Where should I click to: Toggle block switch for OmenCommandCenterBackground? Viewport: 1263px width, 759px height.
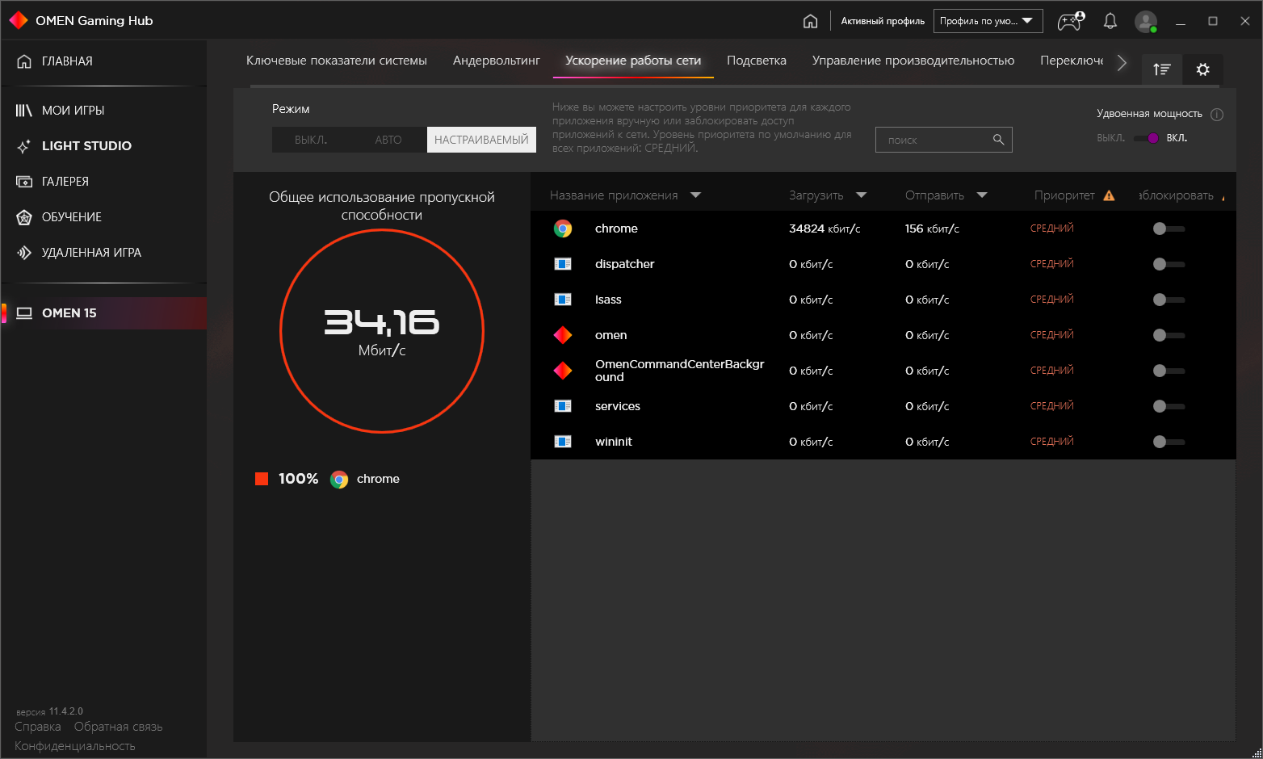pyautogui.click(x=1169, y=371)
